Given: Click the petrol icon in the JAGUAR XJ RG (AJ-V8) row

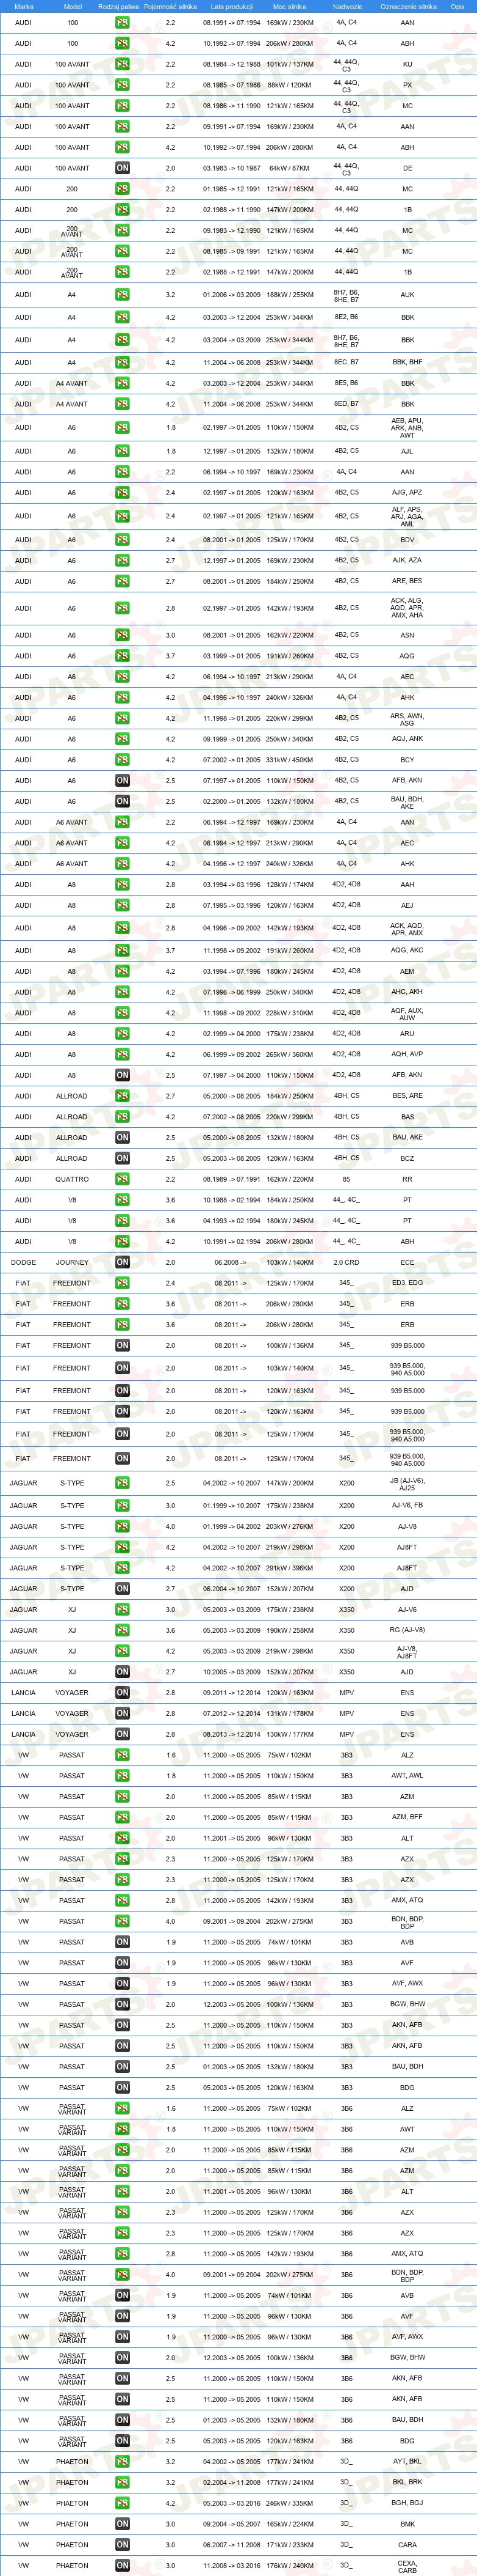Looking at the screenshot, I should pyautogui.click(x=122, y=1630).
